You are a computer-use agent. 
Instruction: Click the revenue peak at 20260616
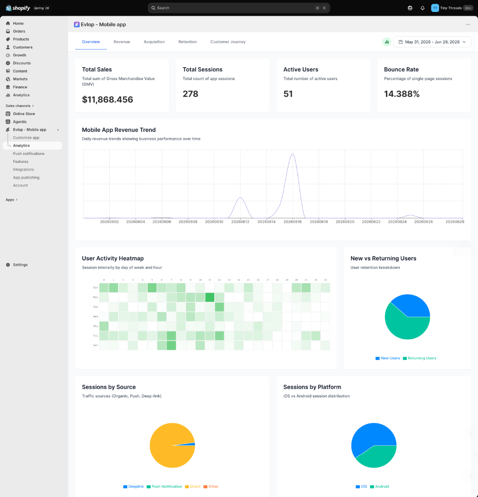pyautogui.click(x=293, y=154)
